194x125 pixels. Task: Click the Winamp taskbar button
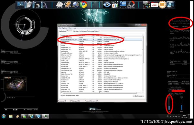[17, 116]
